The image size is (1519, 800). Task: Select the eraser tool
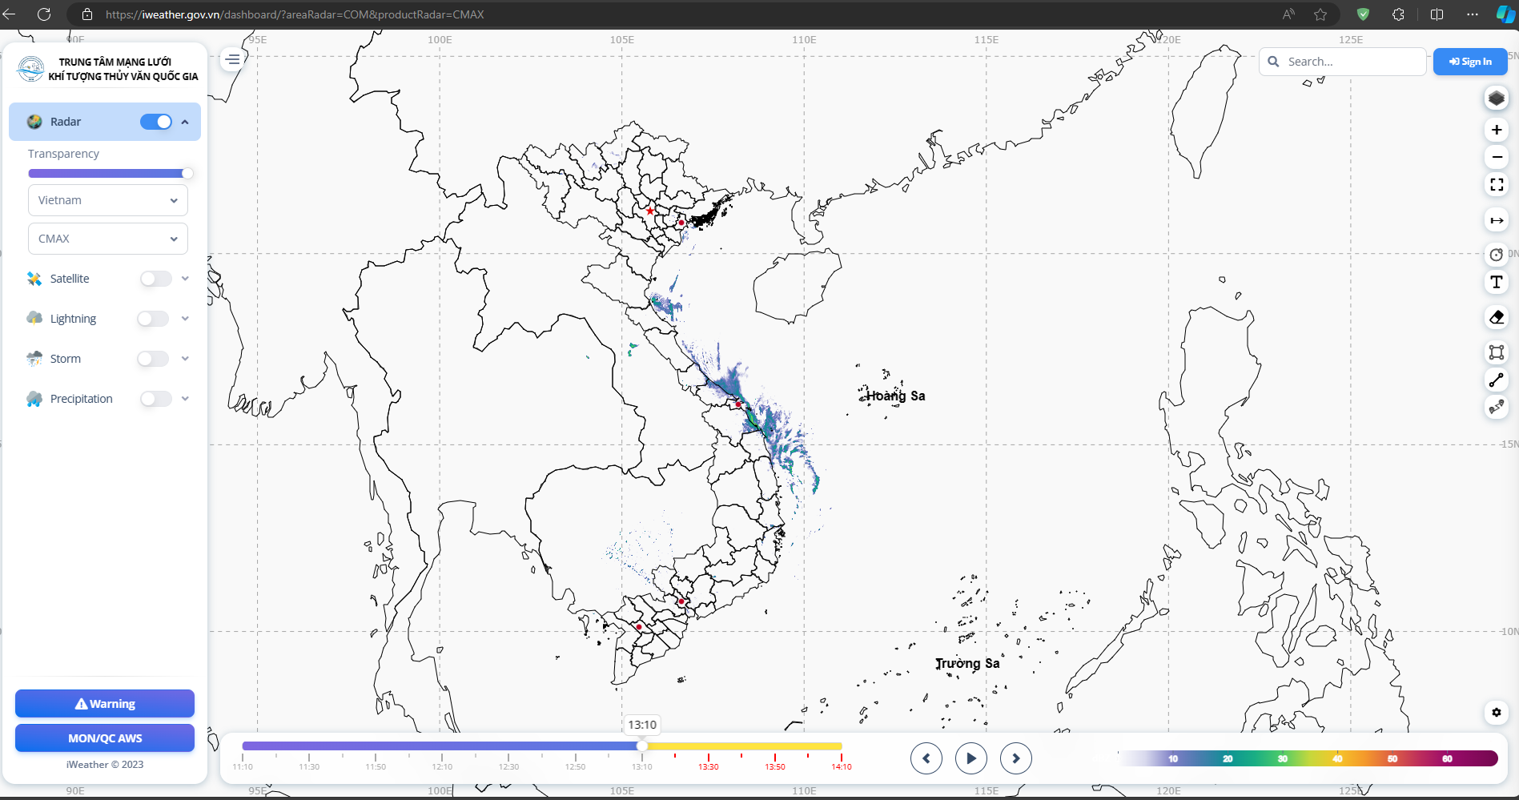click(x=1496, y=318)
